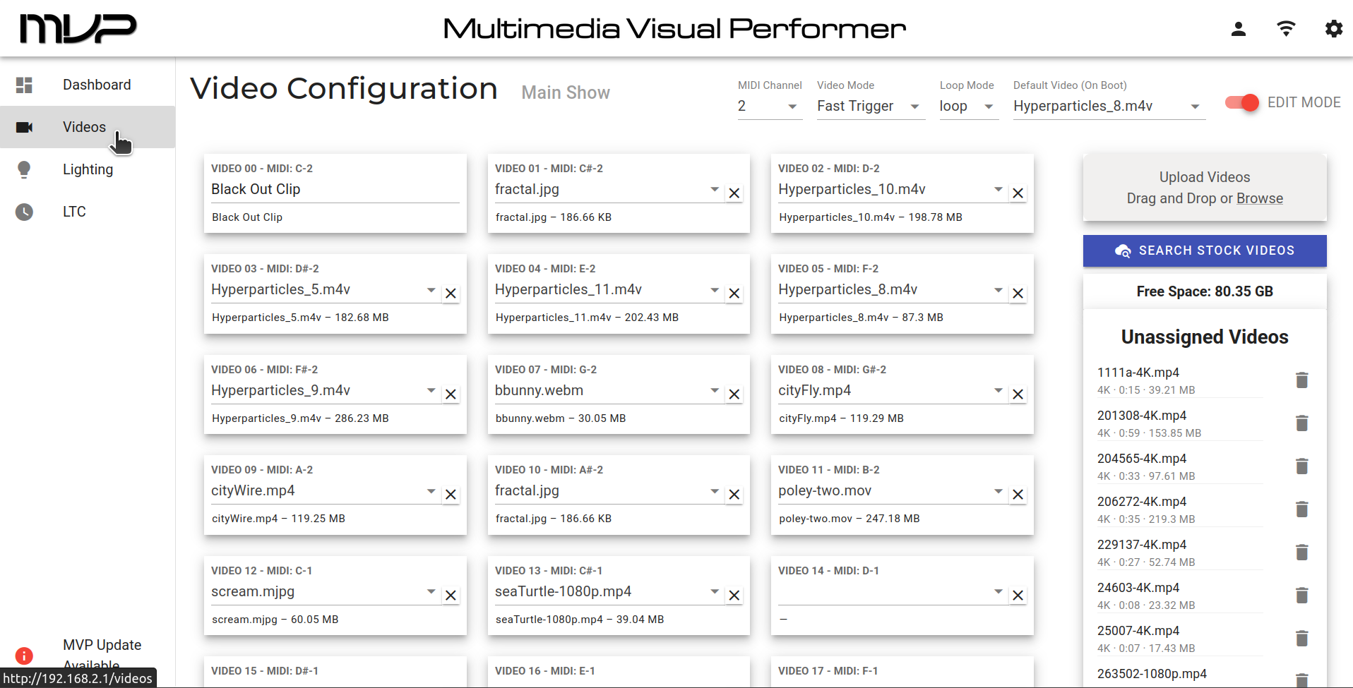The height and width of the screenshot is (688, 1353).
Task: Open the settings gear icon
Action: pyautogui.click(x=1333, y=29)
